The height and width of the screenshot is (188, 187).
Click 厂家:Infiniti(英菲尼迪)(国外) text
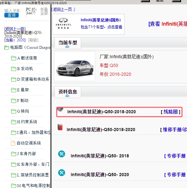127,57
